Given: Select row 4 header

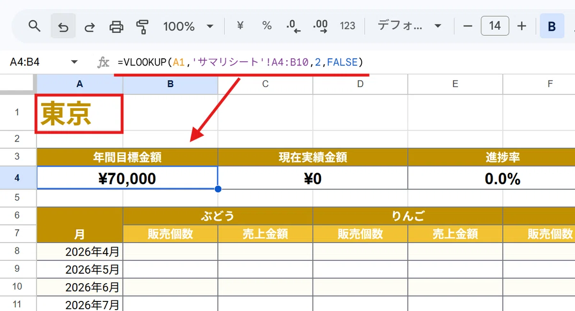Looking at the screenshot, I should pos(17,178).
